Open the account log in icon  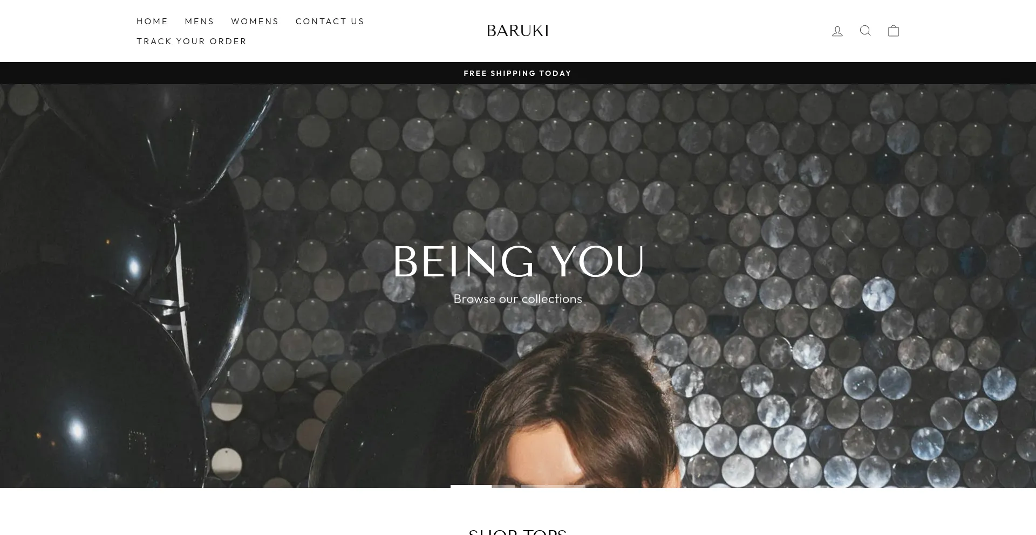pos(837,31)
